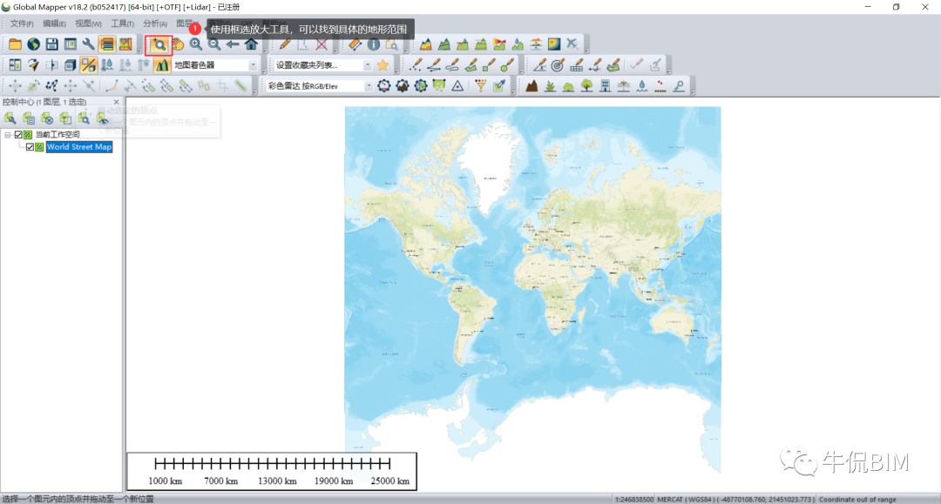Click the Open Data File folder icon
Image resolution: width=941 pixels, height=504 pixels.
point(15,44)
